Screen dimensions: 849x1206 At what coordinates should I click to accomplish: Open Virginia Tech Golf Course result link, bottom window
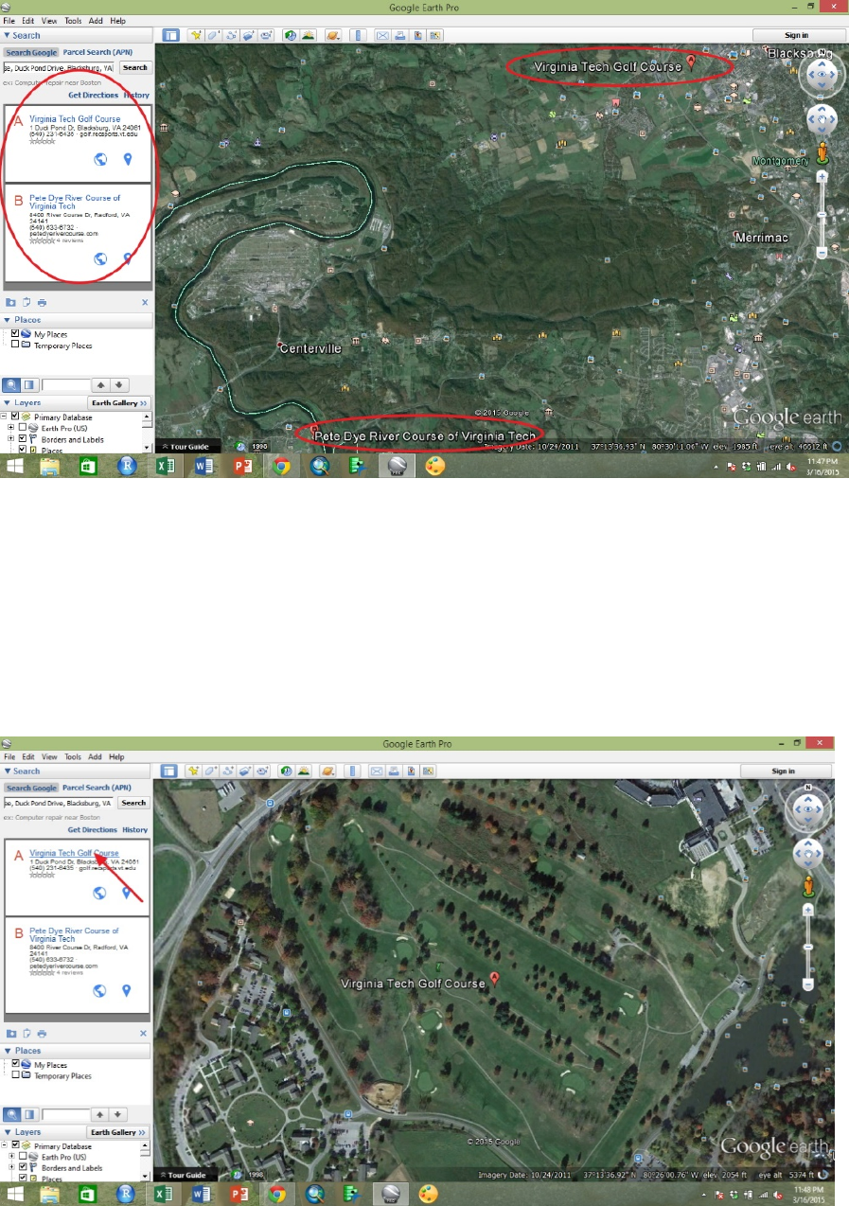75,853
